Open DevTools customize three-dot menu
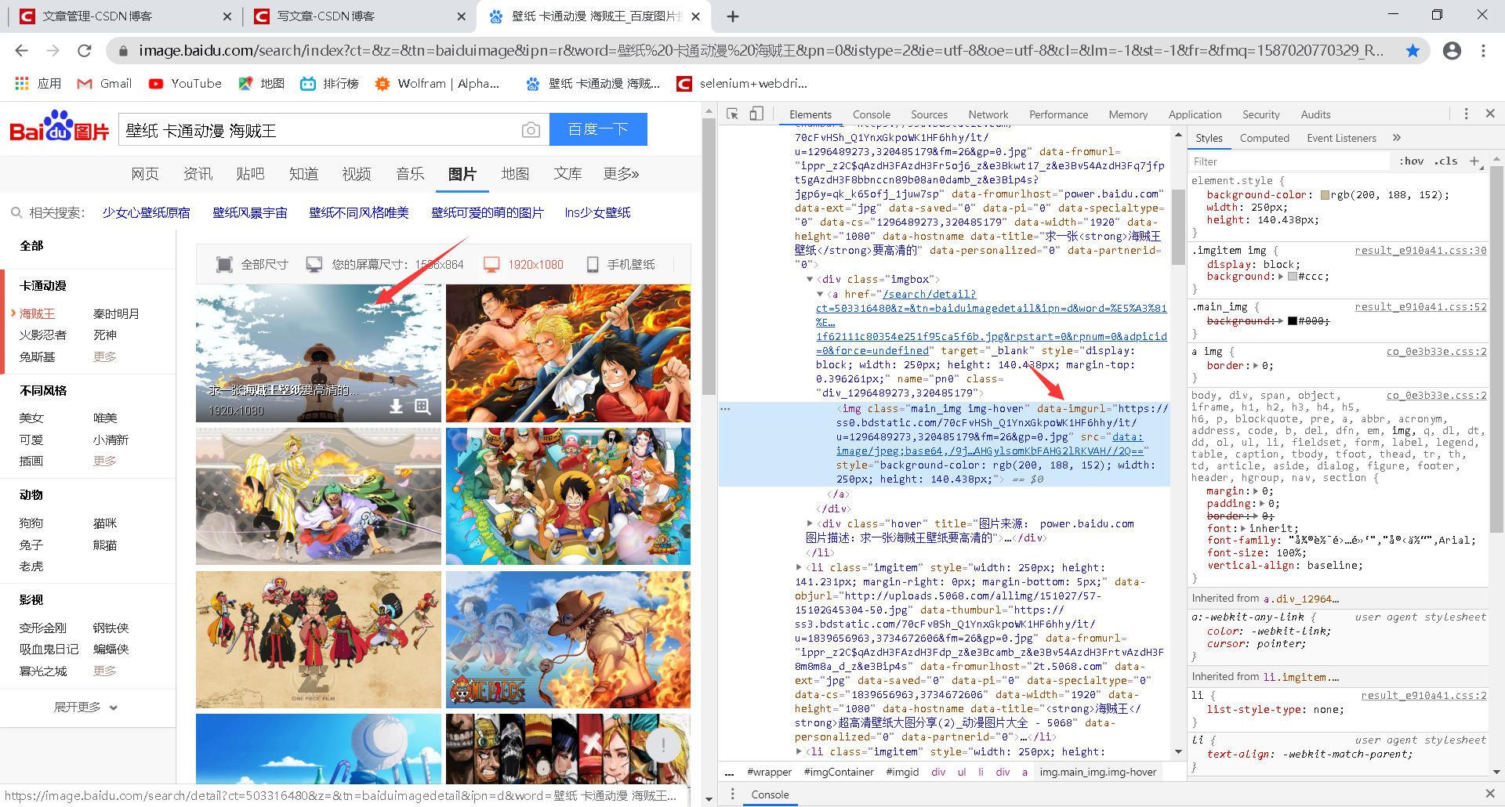Viewport: 1505px width, 807px height. (x=1467, y=114)
